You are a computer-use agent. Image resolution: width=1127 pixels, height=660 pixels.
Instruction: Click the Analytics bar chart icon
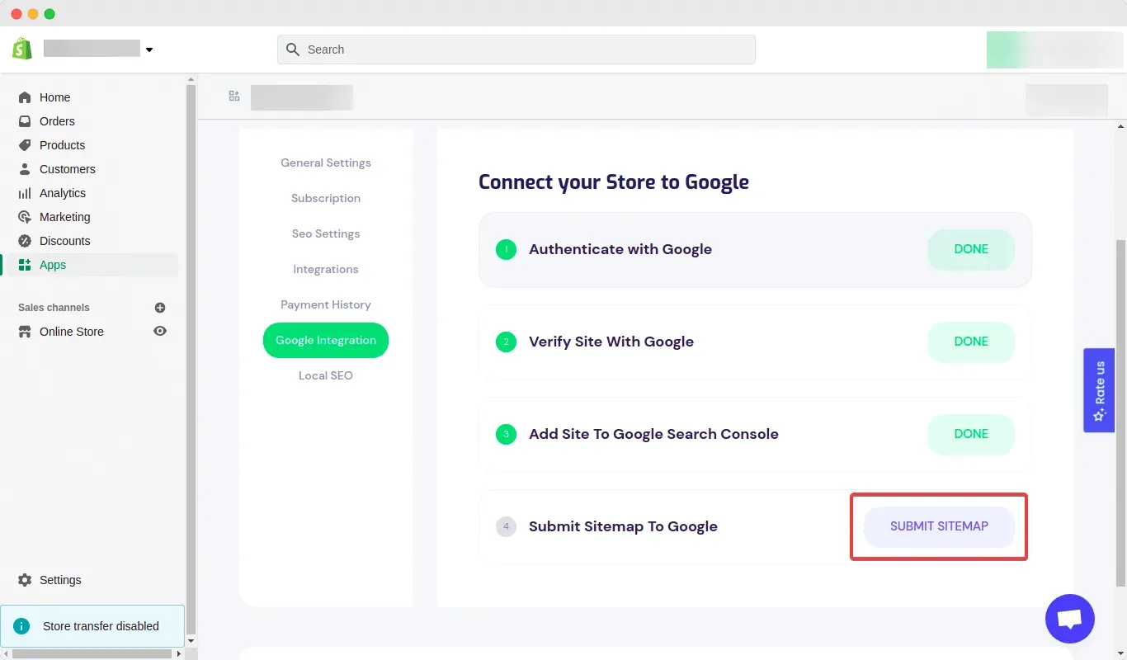(25, 193)
